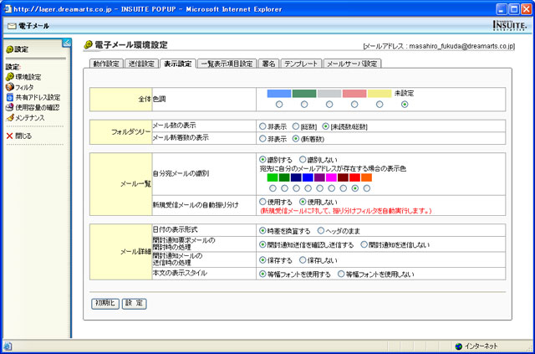Open the テンプレート tab

[x=300, y=64]
